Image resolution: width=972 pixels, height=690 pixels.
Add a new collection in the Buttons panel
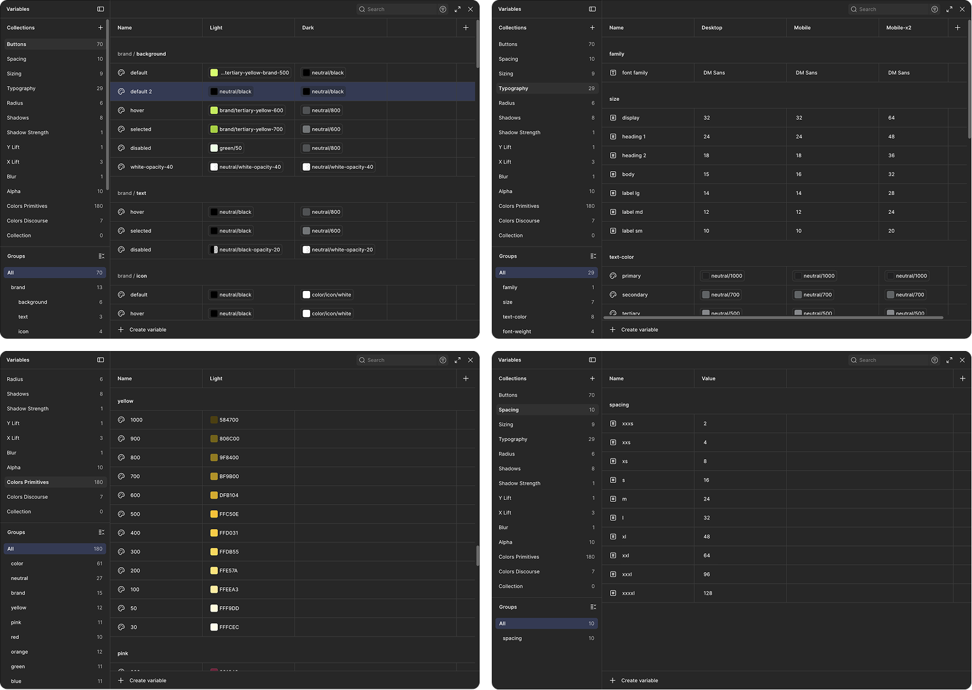click(100, 28)
